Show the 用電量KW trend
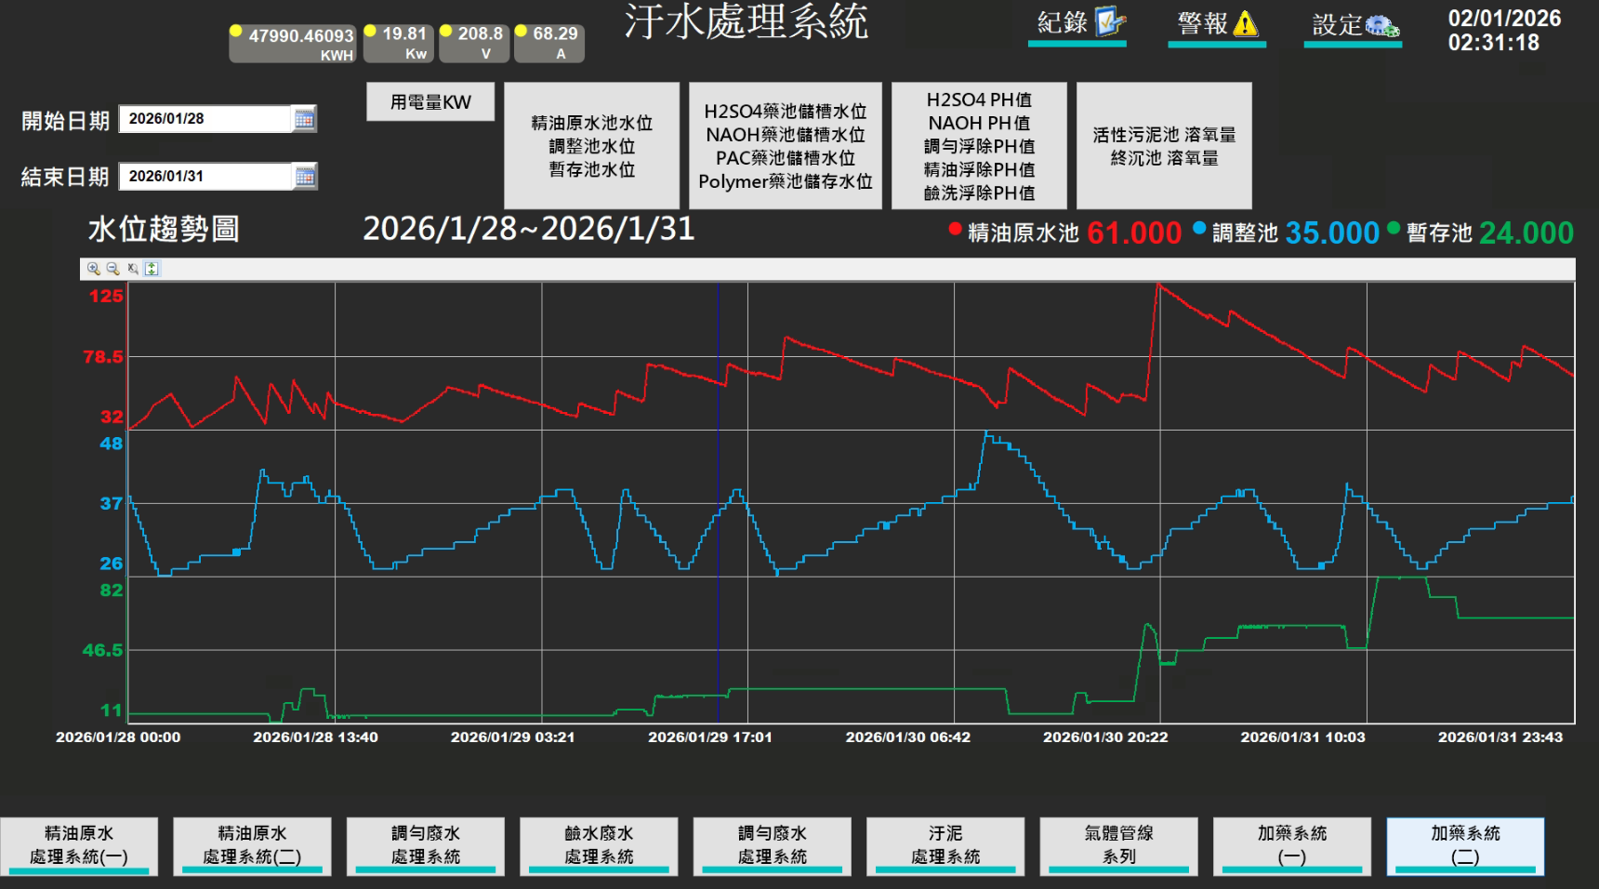 pyautogui.click(x=429, y=102)
